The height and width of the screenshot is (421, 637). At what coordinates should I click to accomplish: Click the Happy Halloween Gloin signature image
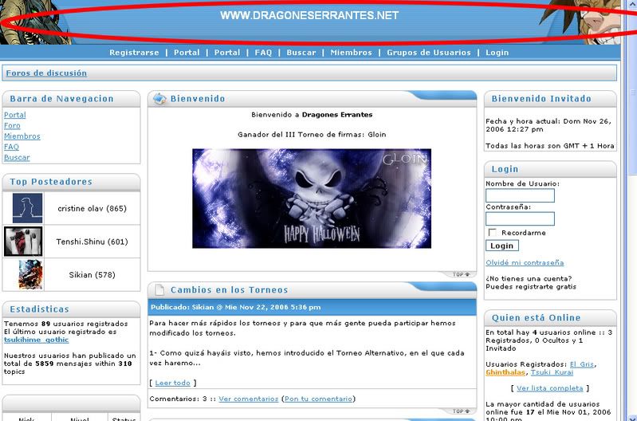(x=312, y=199)
